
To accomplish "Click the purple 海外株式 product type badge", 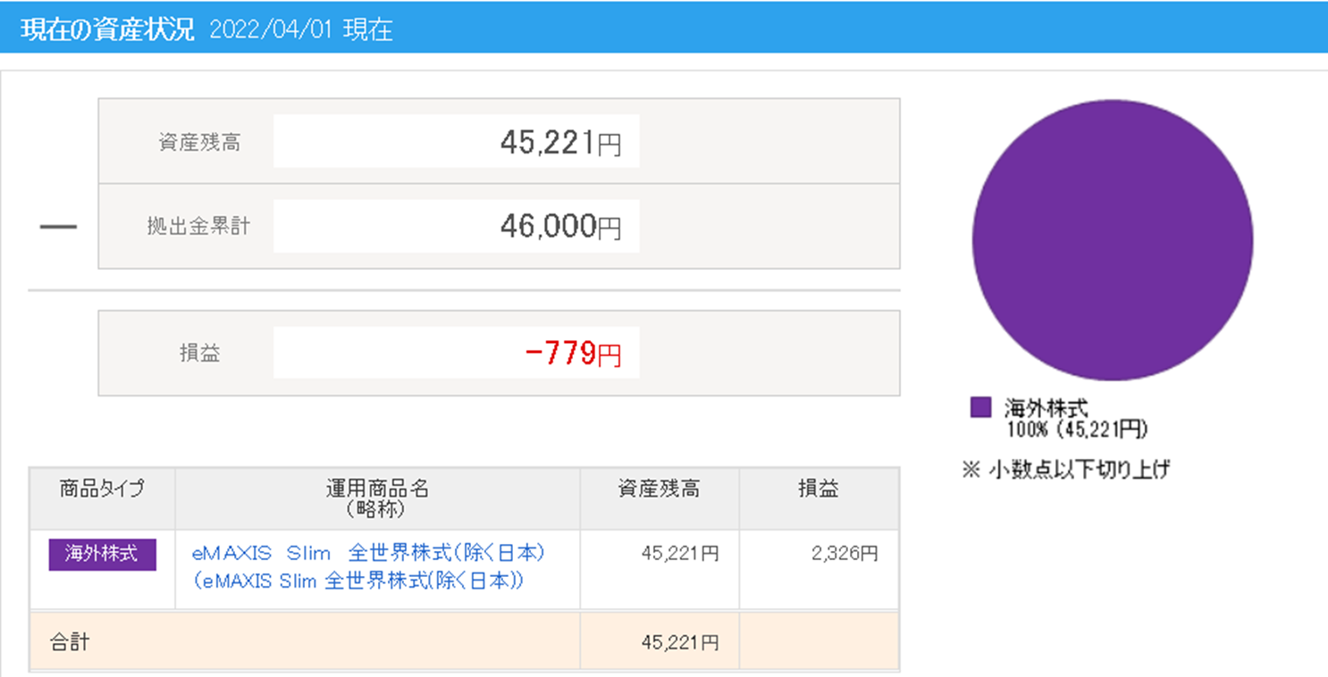I will (102, 555).
